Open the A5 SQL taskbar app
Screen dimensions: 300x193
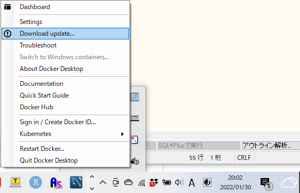[x=56, y=183]
